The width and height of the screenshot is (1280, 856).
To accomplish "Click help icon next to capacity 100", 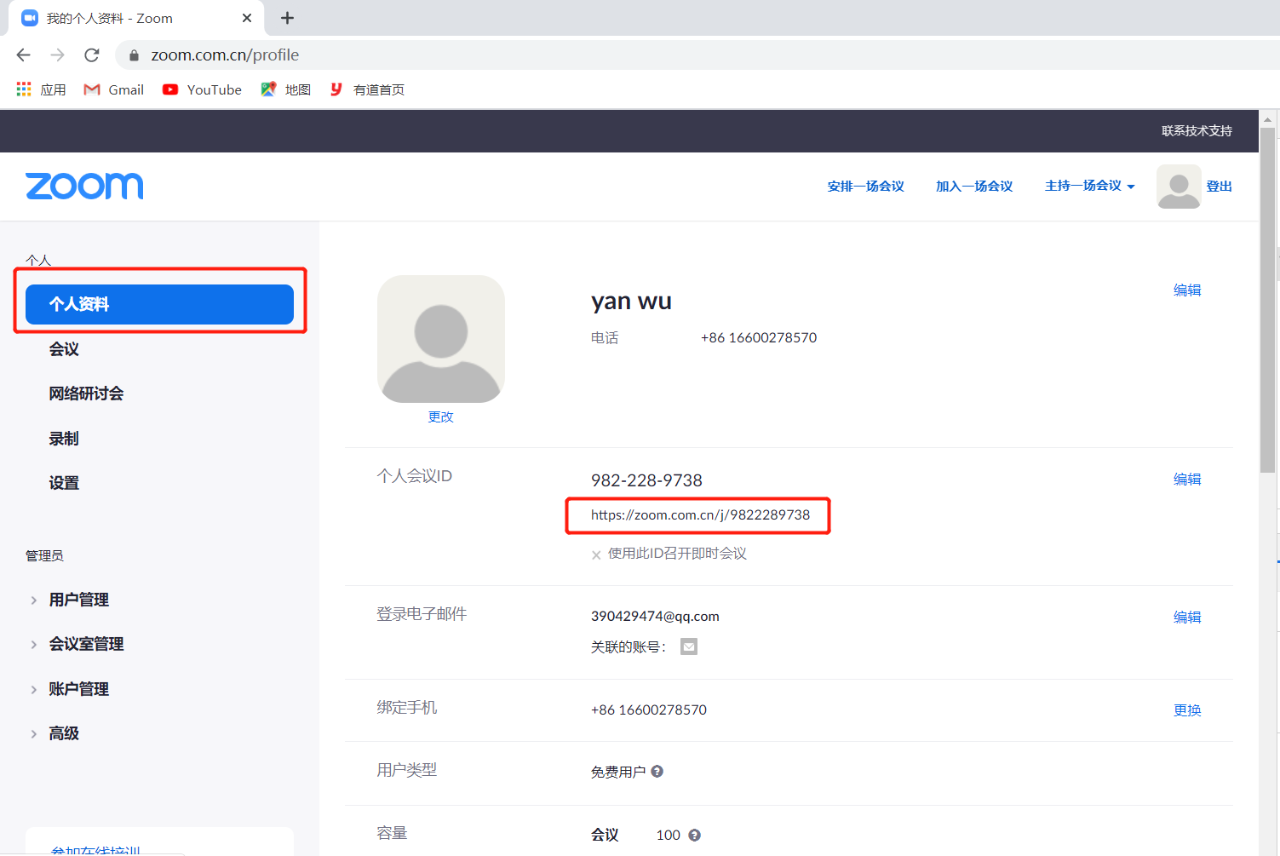I will (x=695, y=836).
